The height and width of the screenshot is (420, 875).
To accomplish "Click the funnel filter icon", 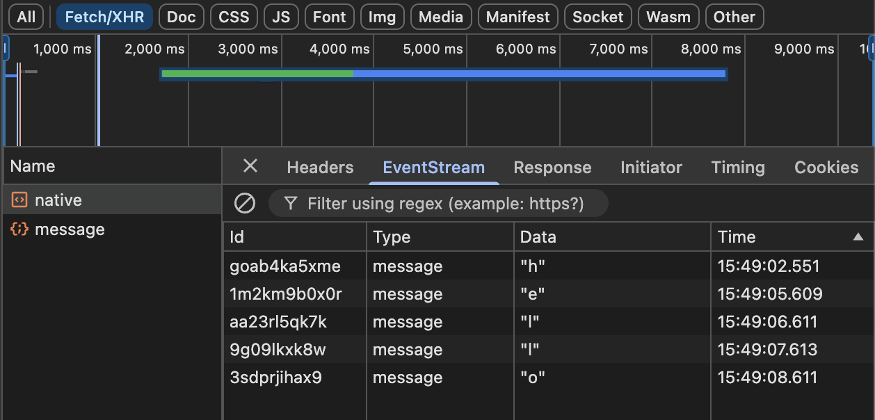I will pyautogui.click(x=291, y=203).
